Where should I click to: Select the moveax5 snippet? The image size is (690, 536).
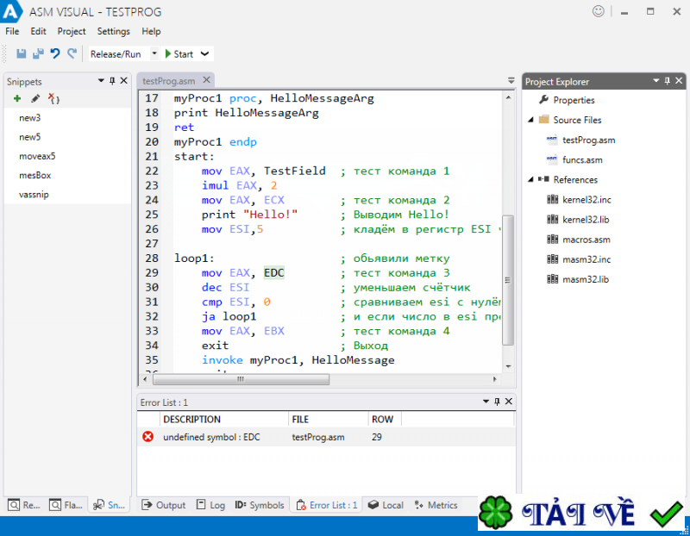pyautogui.click(x=37, y=157)
